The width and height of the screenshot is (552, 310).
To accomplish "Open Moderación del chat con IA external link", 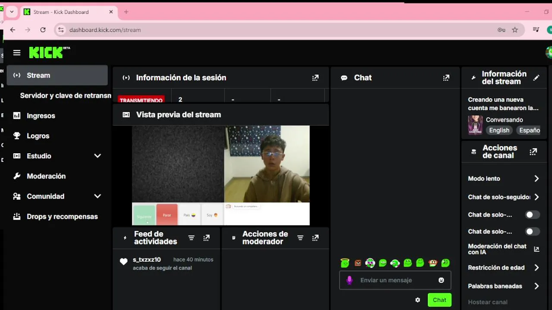I will 536,249.
